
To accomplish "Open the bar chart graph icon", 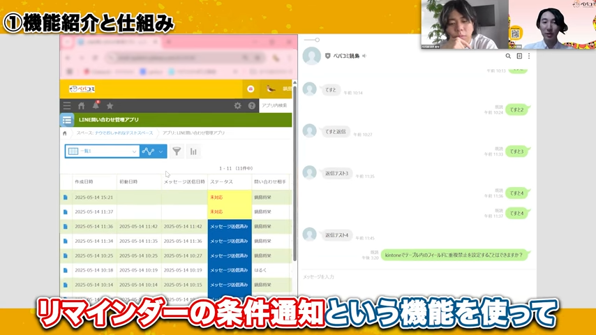I will pyautogui.click(x=193, y=151).
